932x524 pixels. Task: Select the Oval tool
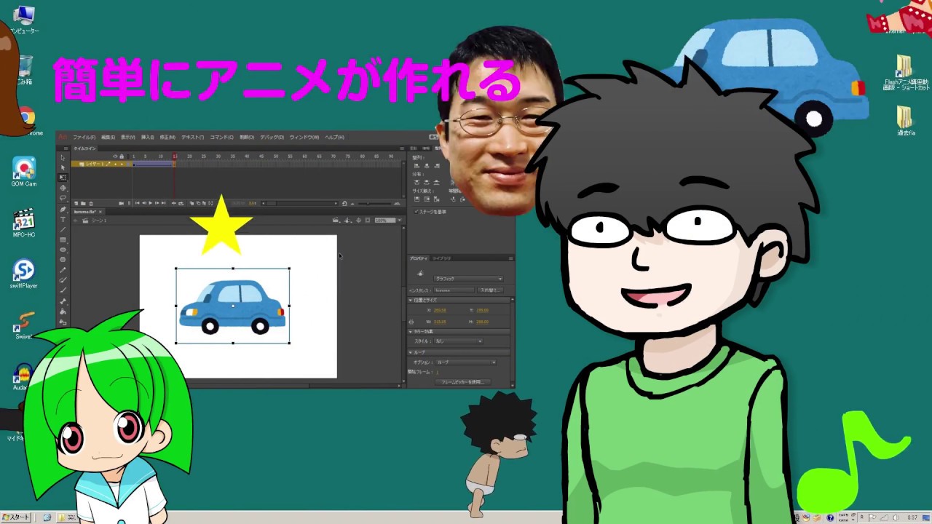pyautogui.click(x=63, y=250)
